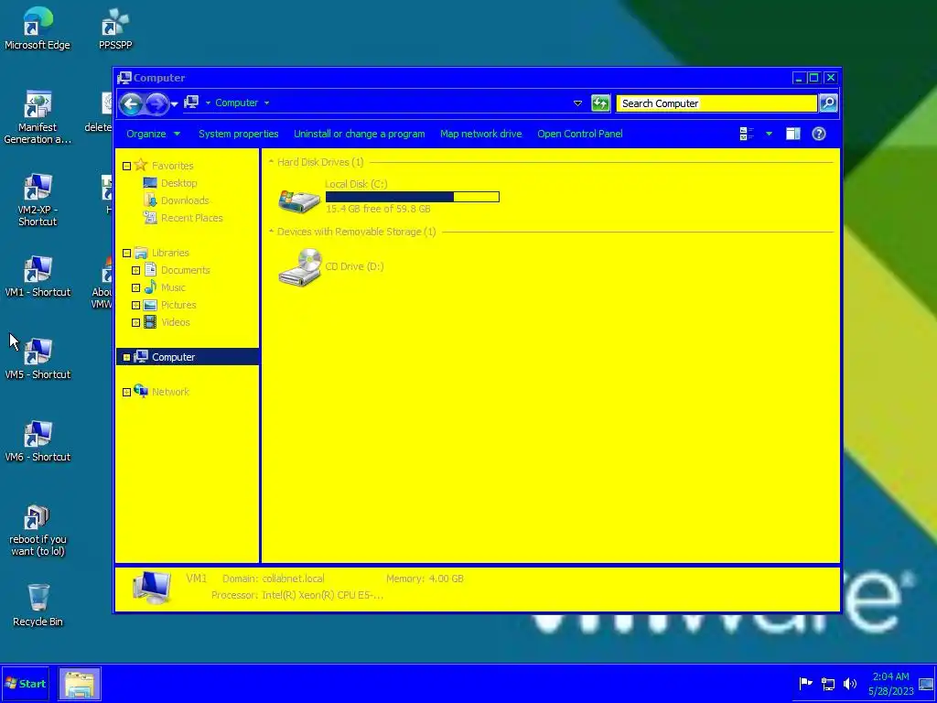
Task: Collapse the Libraries tree group
Action: click(126, 254)
